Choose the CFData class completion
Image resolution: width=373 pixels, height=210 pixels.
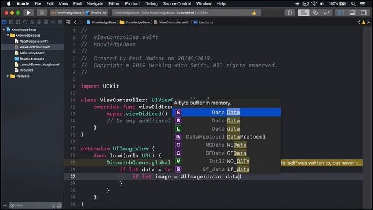tap(227, 153)
